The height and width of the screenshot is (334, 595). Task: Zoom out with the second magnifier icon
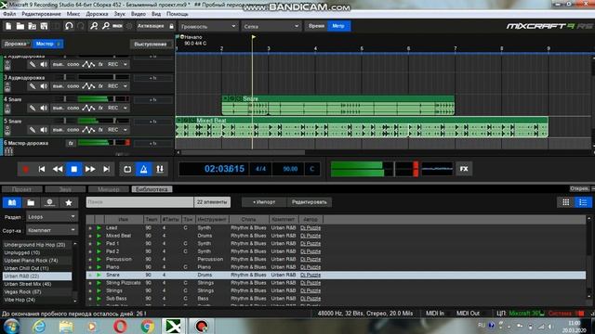105,26
